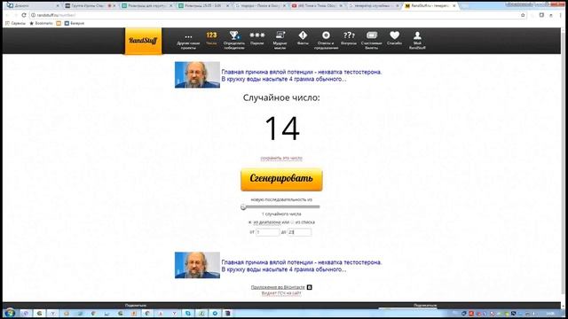
Task: Open the Windows Start button
Action: point(10,313)
